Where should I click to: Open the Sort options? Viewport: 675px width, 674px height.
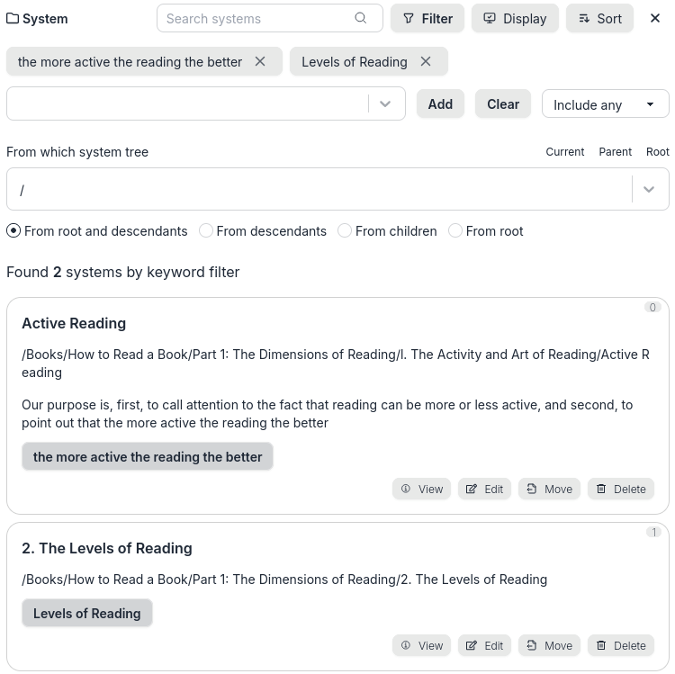pos(599,18)
